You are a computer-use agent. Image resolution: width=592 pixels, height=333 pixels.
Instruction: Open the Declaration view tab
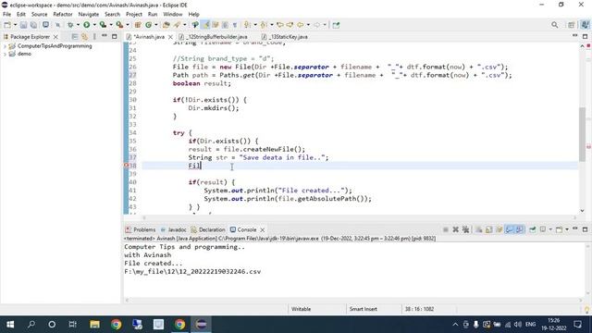pos(208,229)
